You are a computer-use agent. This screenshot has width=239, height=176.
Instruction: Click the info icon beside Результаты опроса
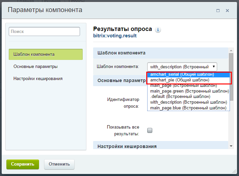(158, 30)
